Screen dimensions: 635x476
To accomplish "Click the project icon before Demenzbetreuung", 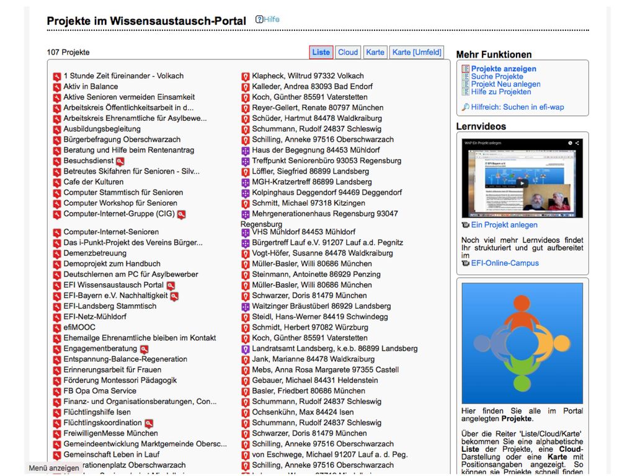I will click(56, 253).
